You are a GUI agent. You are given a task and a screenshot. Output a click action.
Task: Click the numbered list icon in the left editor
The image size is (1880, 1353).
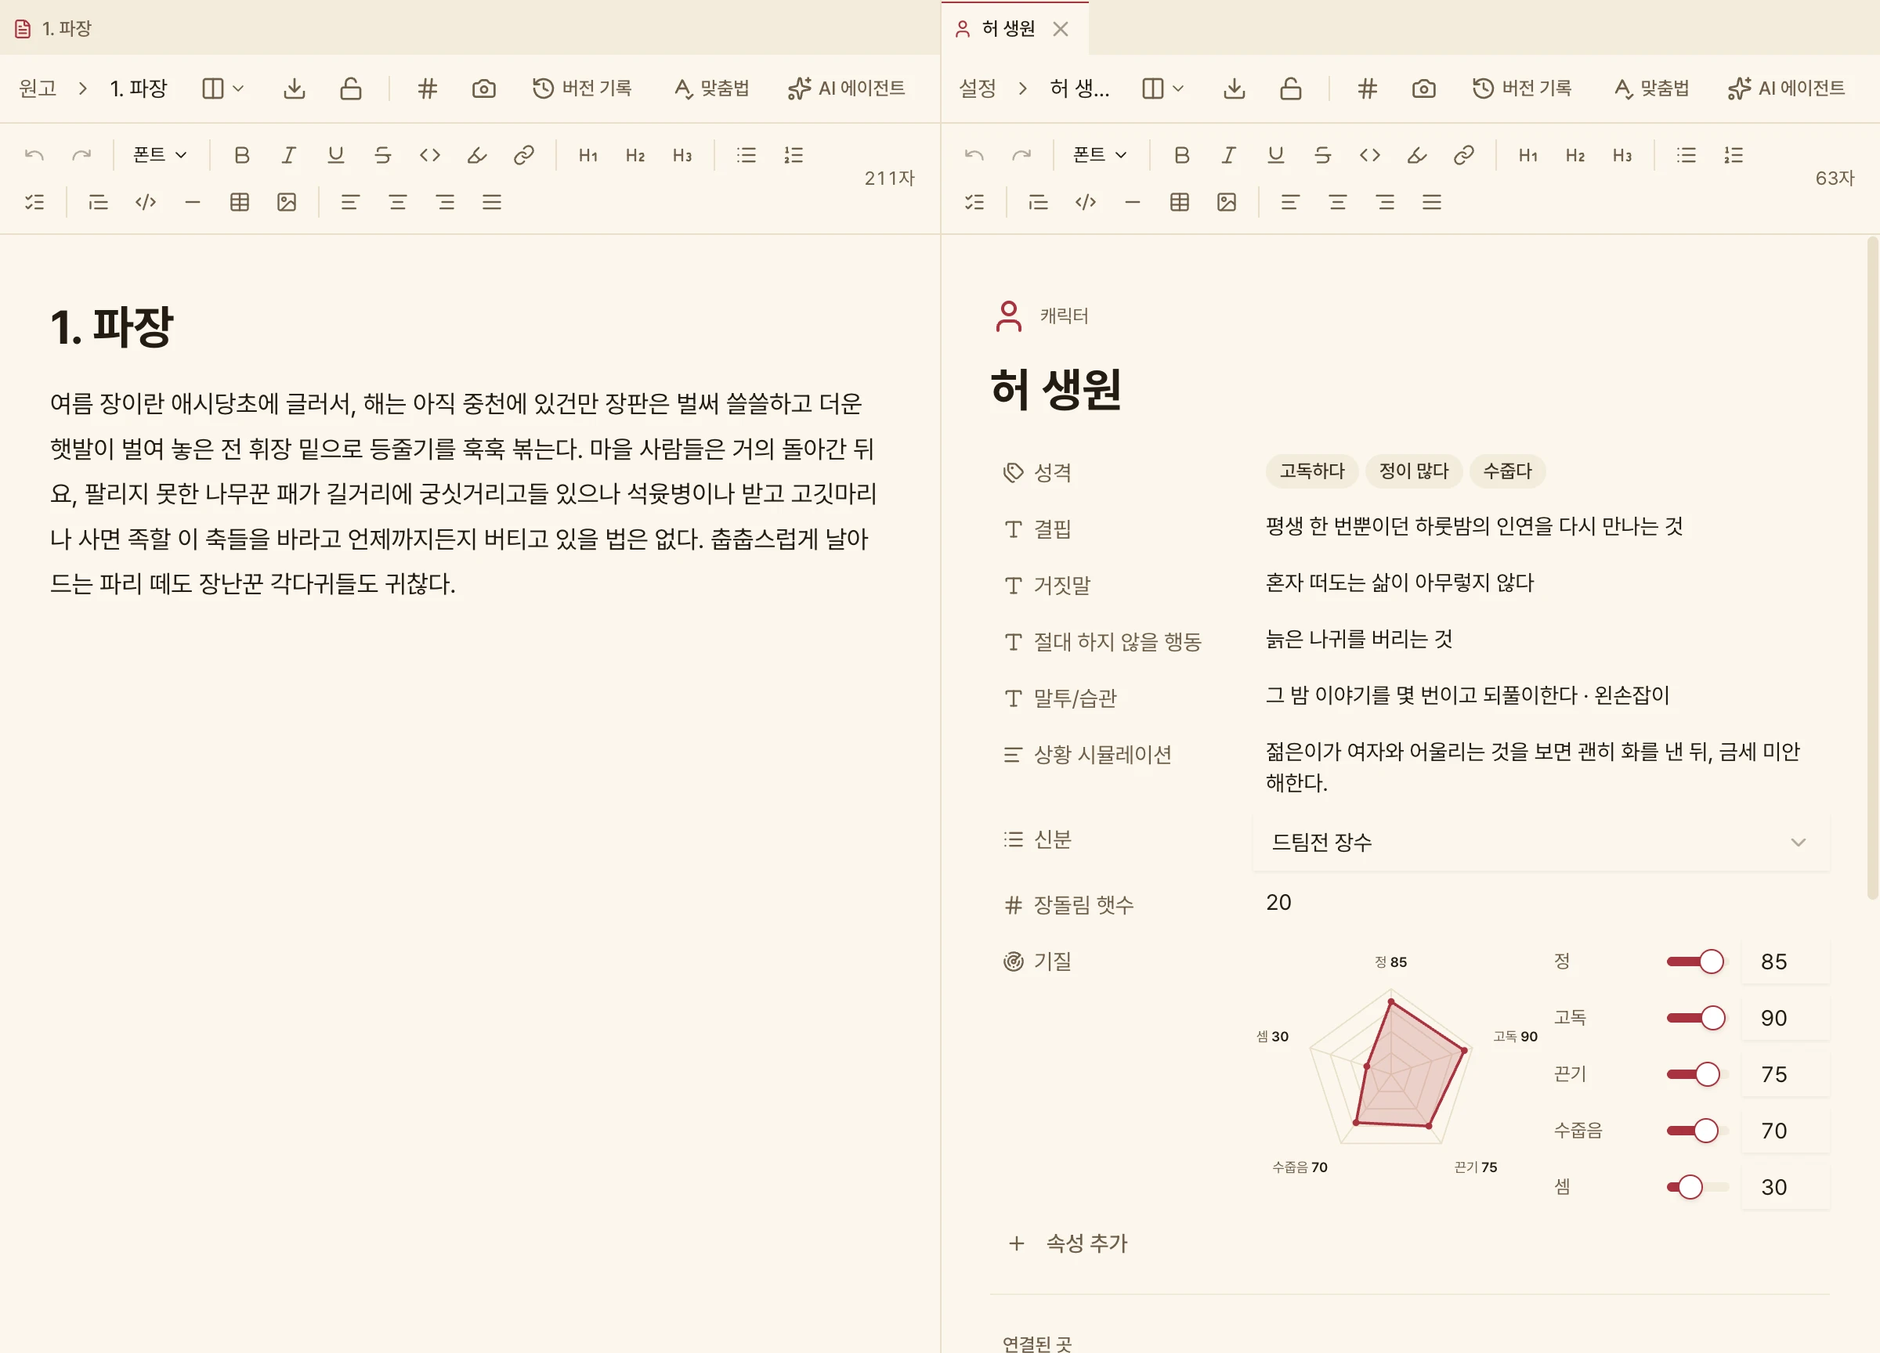[x=794, y=155]
